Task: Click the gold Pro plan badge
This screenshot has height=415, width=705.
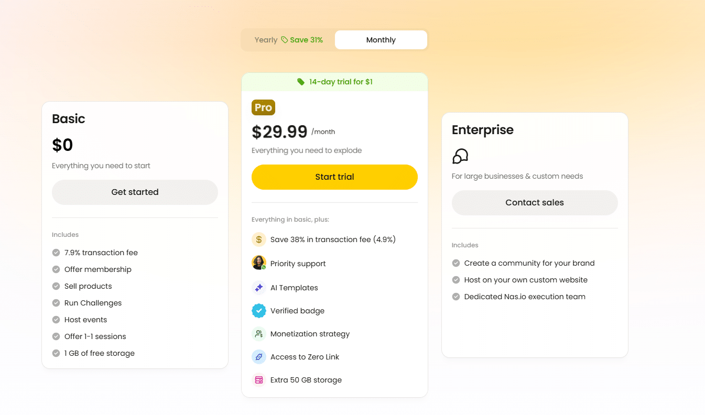Action: tap(263, 107)
